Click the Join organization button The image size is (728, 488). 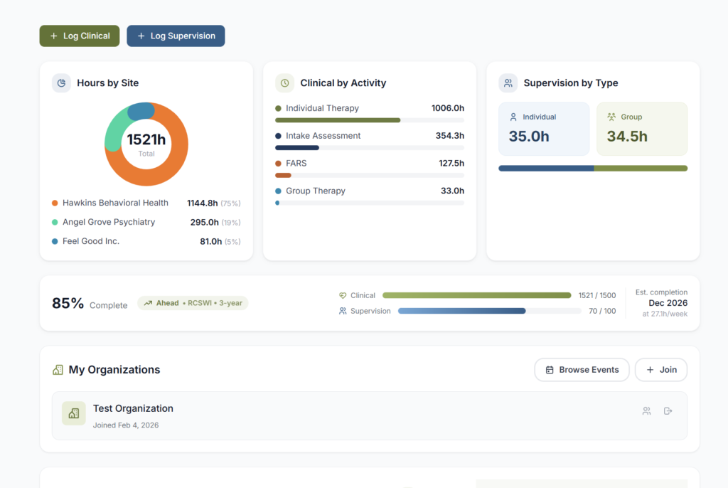click(660, 370)
